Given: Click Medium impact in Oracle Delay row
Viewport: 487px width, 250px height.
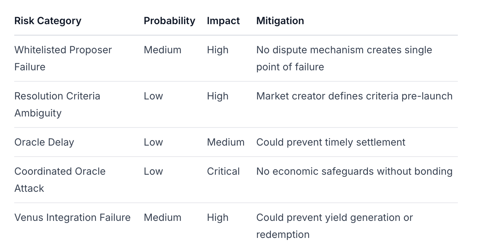Looking at the screenshot, I should [x=225, y=142].
